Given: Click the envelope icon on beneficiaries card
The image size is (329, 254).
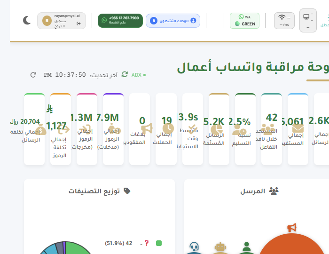Looking at the screenshot, I should point(298,128).
